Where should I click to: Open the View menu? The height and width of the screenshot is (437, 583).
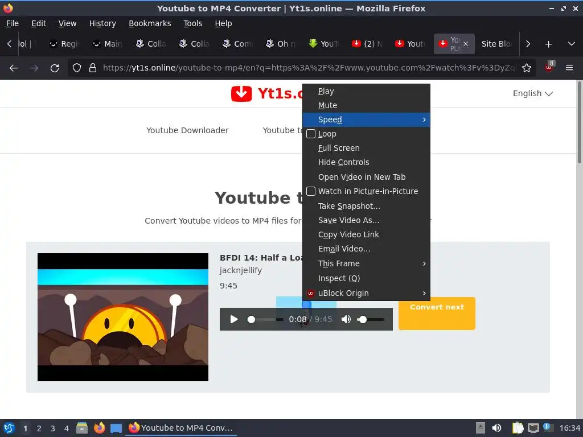pyautogui.click(x=67, y=23)
